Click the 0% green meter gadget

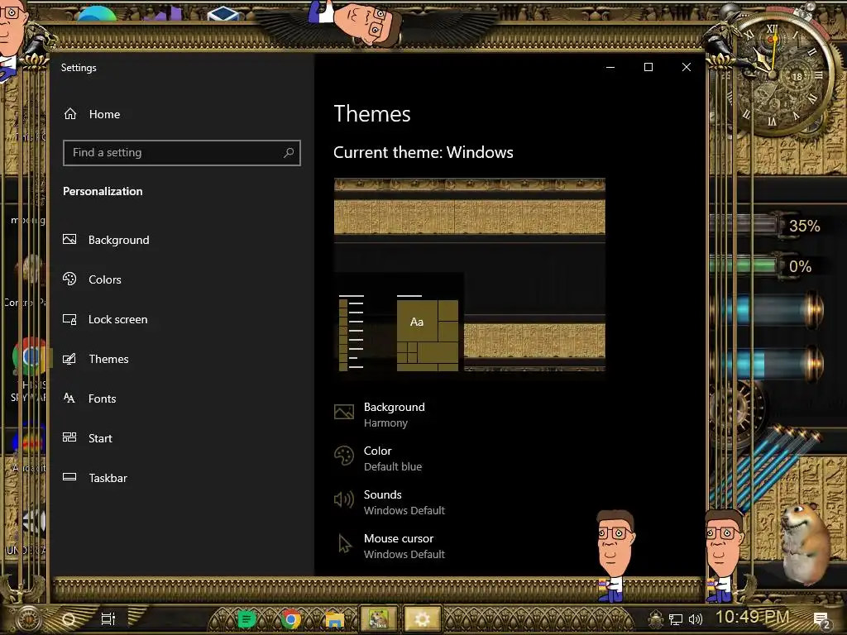(x=763, y=265)
